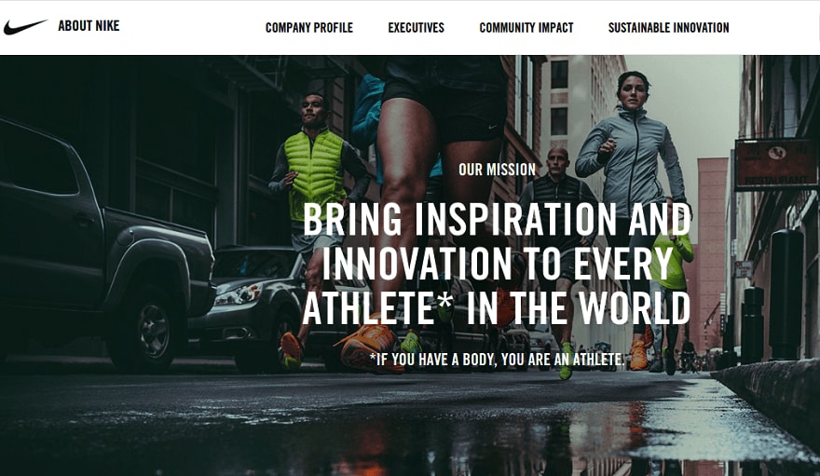
Task: Click the Nike swoosh logo
Action: (25, 27)
